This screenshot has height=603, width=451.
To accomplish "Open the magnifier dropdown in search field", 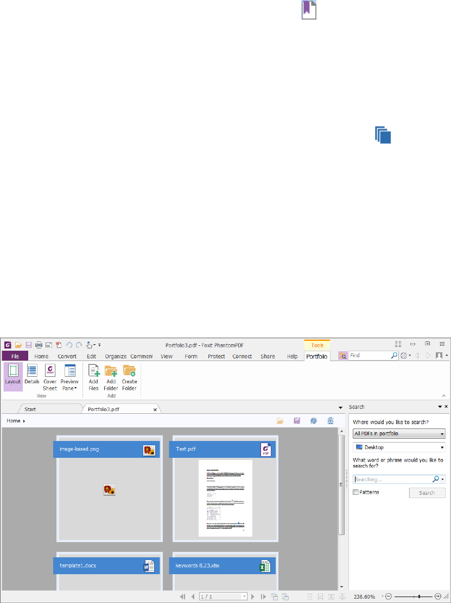I will [443, 480].
